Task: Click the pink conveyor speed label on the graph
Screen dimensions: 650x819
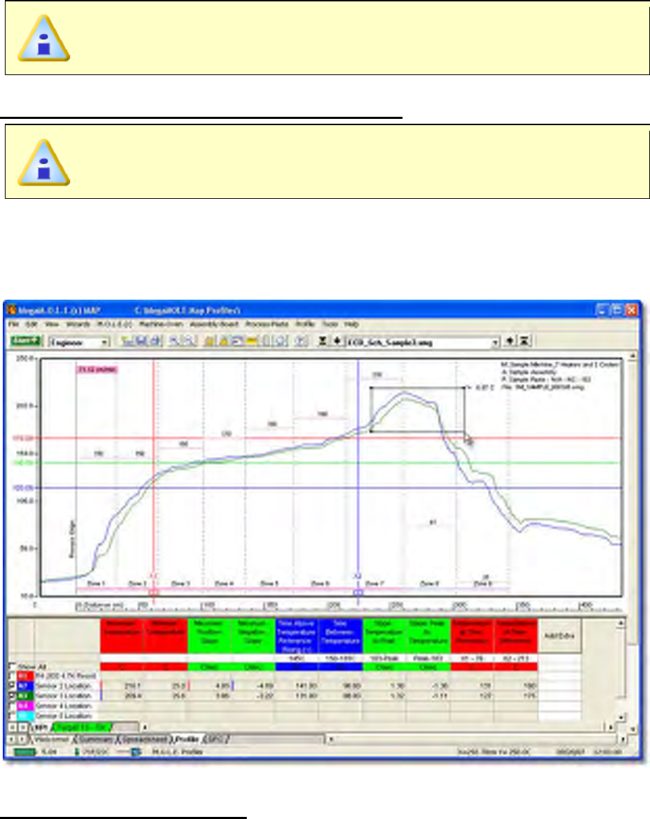Action: tap(97, 369)
